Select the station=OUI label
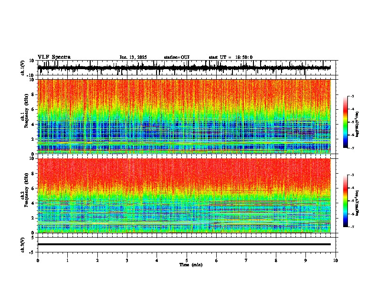The image size is (378, 292). [177, 57]
